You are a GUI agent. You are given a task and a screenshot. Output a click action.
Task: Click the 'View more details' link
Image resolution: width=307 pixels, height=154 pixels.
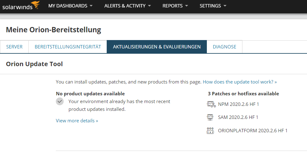coord(77,121)
